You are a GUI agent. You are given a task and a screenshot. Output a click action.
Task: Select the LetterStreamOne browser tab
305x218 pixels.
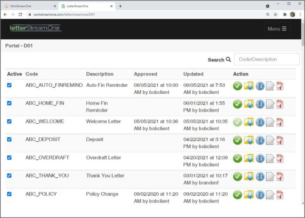tap(87, 6)
